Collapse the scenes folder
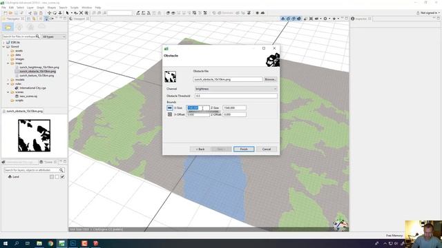This screenshot has width=442, height=248. [x=8, y=92]
